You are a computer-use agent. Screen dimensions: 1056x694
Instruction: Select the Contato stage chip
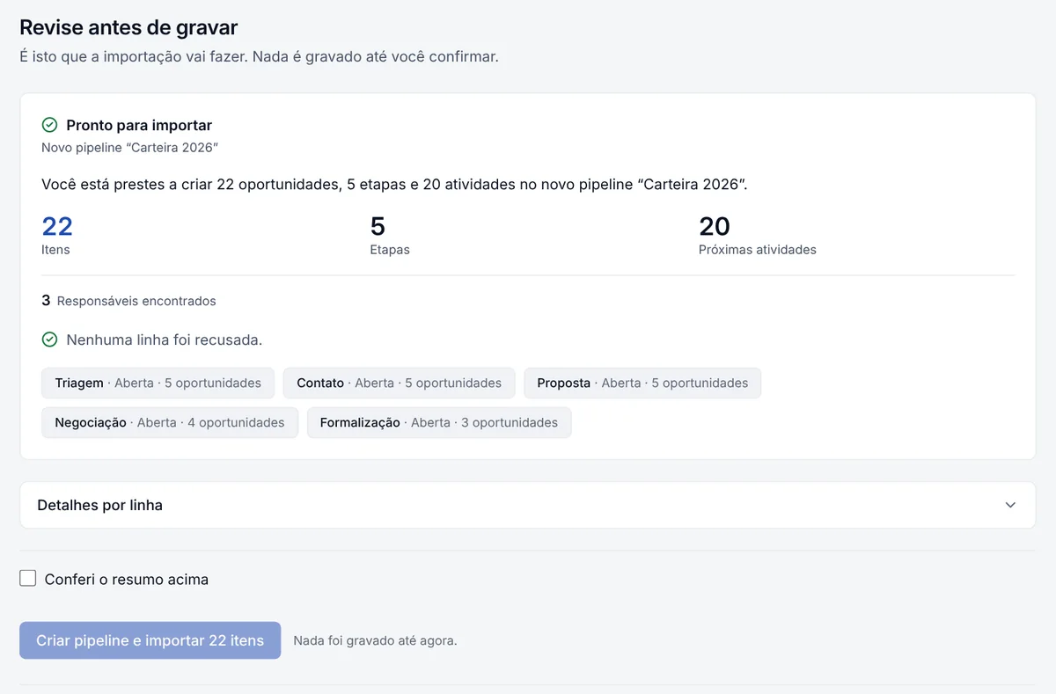[399, 384]
